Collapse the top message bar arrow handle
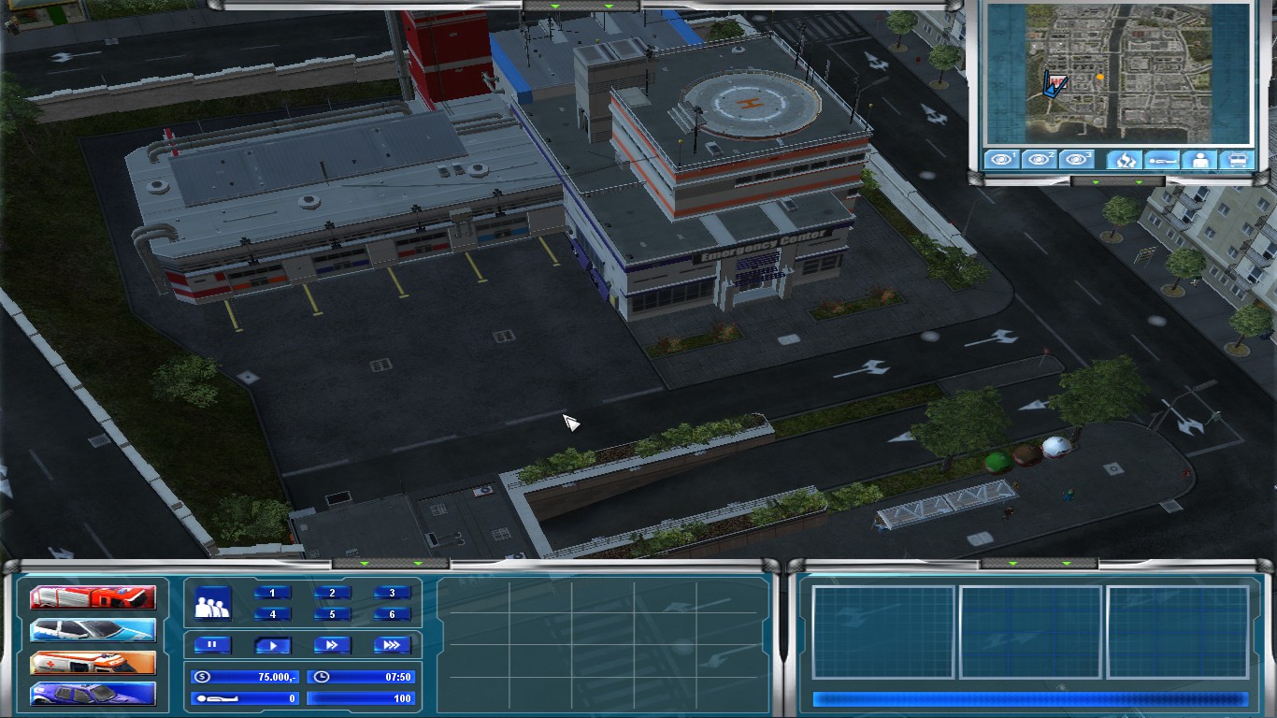 (581, 7)
